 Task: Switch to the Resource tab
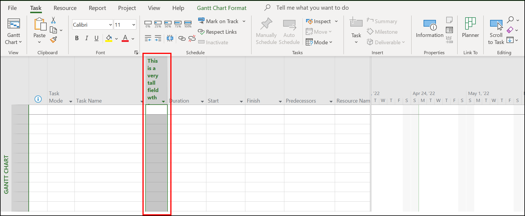click(65, 8)
